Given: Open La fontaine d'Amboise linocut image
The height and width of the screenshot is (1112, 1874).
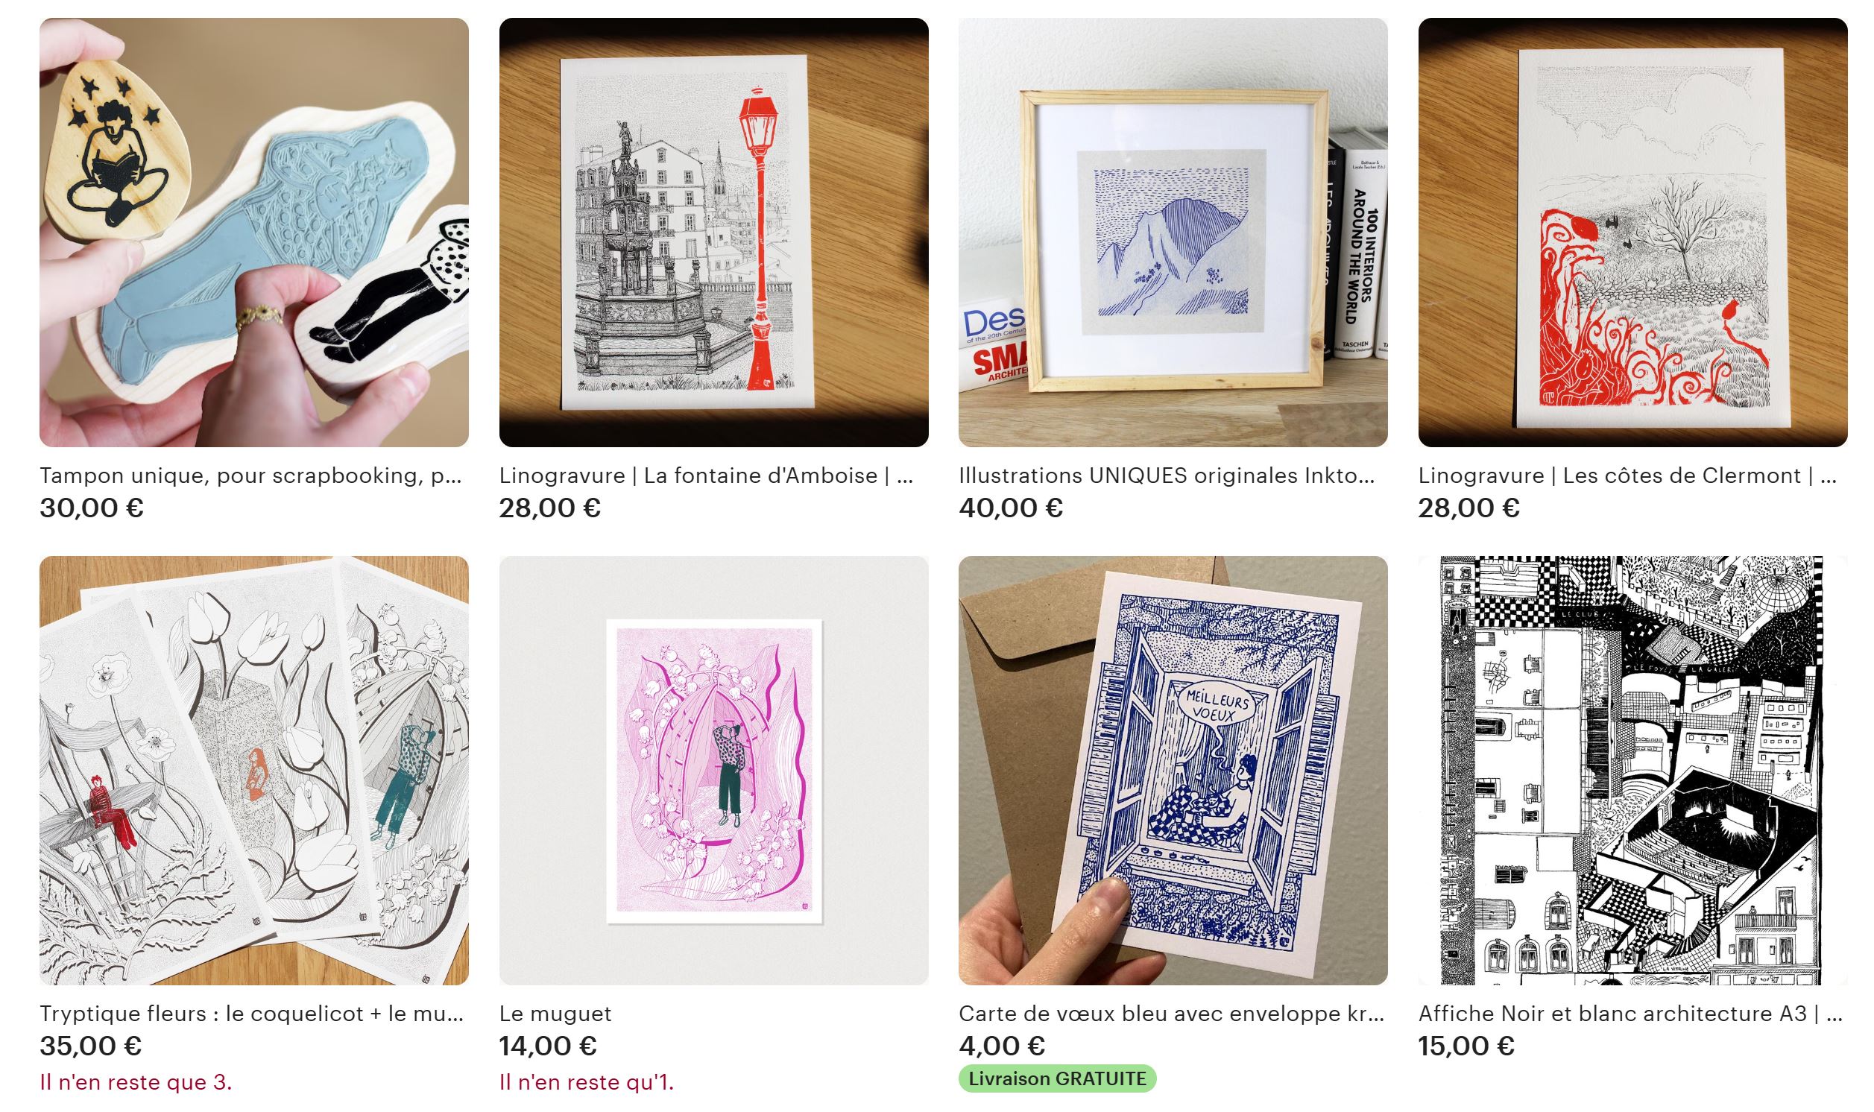Looking at the screenshot, I should click(x=713, y=233).
